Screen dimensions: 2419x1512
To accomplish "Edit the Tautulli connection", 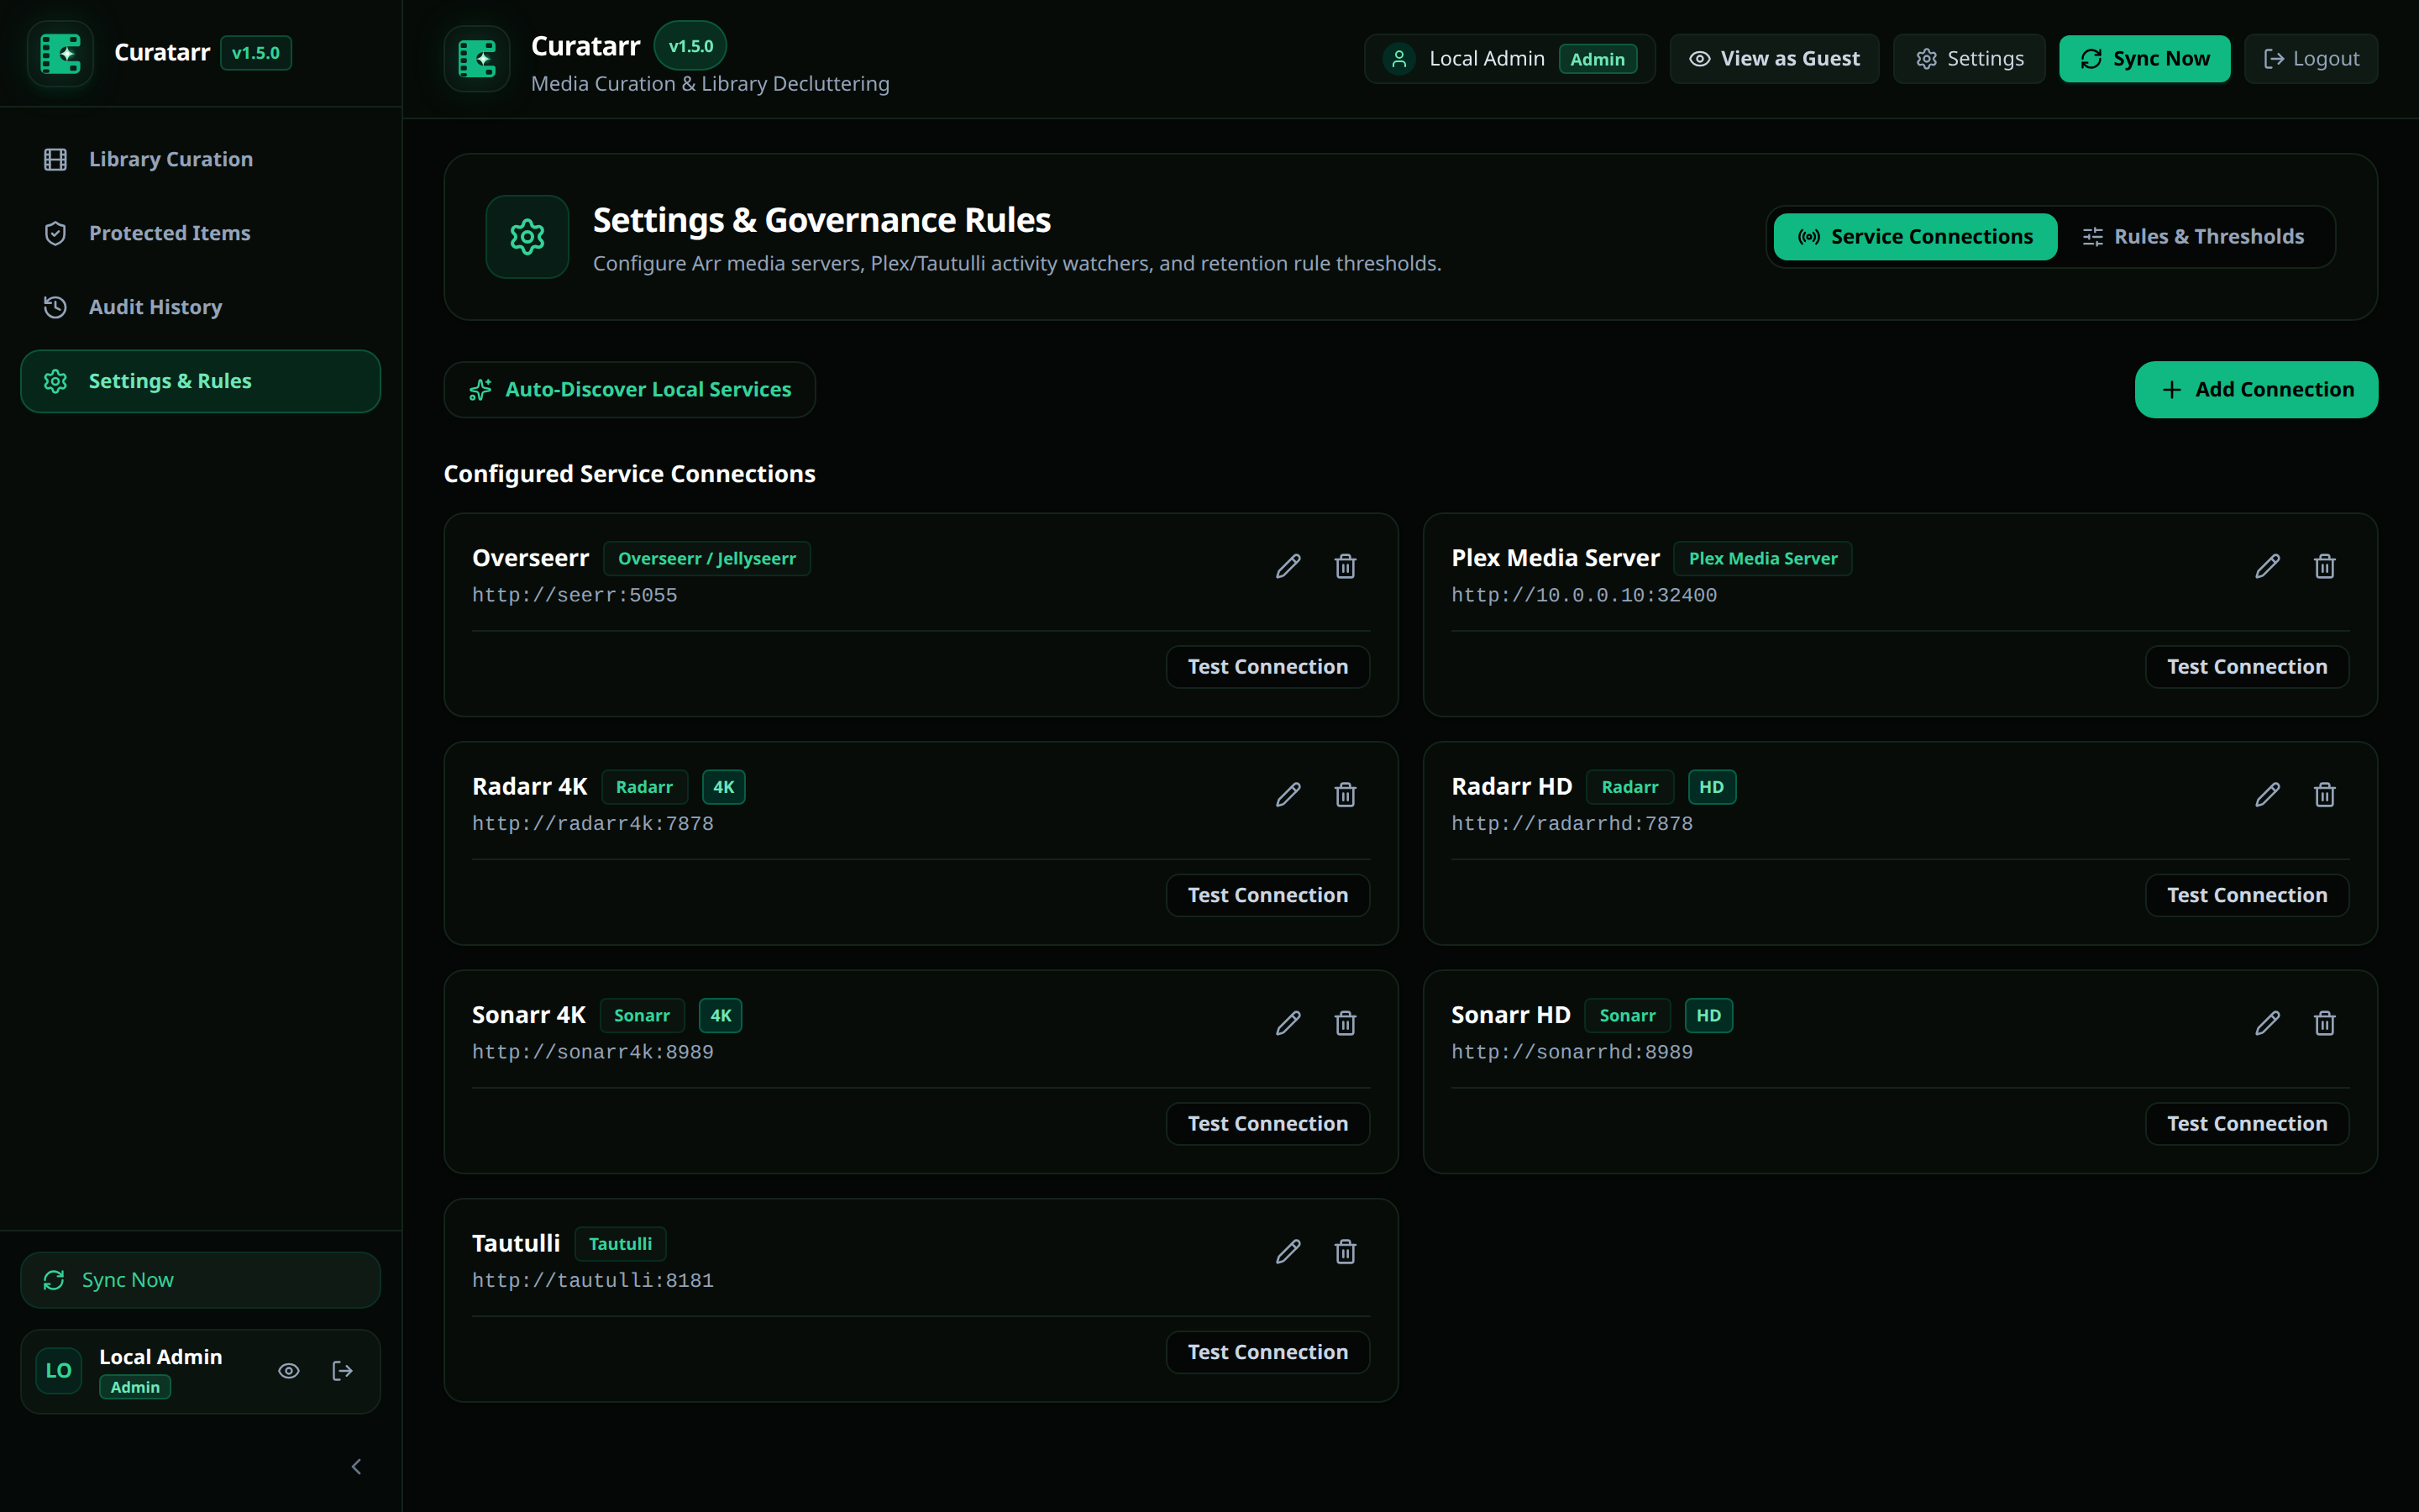I will [x=1288, y=1252].
